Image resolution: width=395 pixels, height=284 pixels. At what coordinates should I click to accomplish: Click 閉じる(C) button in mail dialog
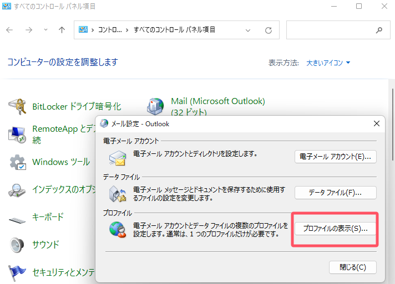point(353,267)
